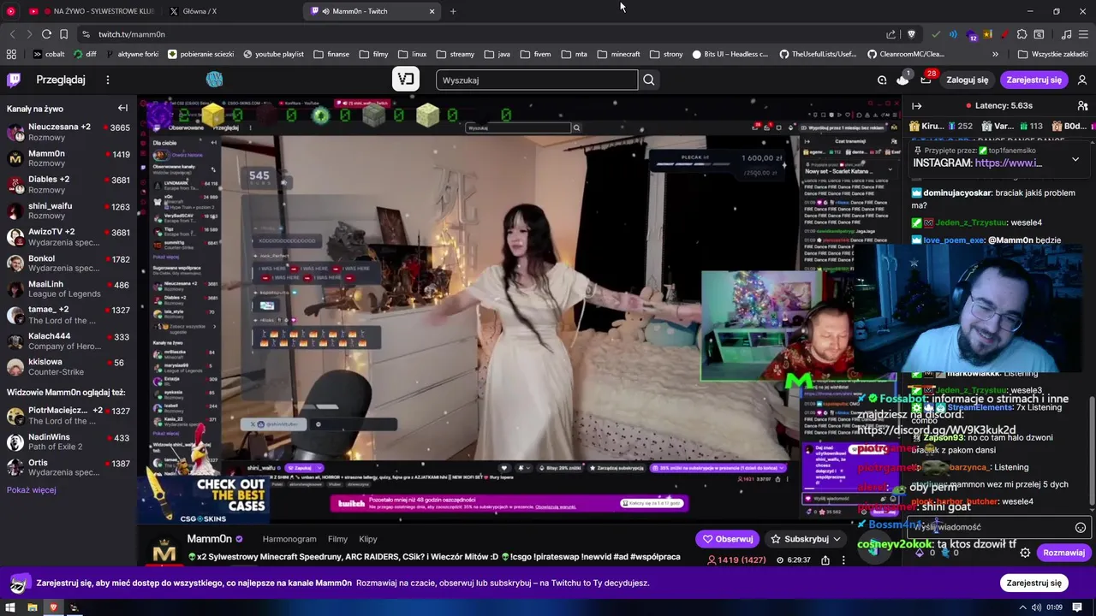Share the stream via share icon
Image resolution: width=1096 pixels, height=616 pixels.
(x=825, y=560)
